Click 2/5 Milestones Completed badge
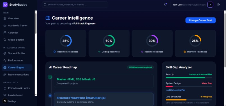The width and height of the screenshot is (226, 106). [x=140, y=67]
